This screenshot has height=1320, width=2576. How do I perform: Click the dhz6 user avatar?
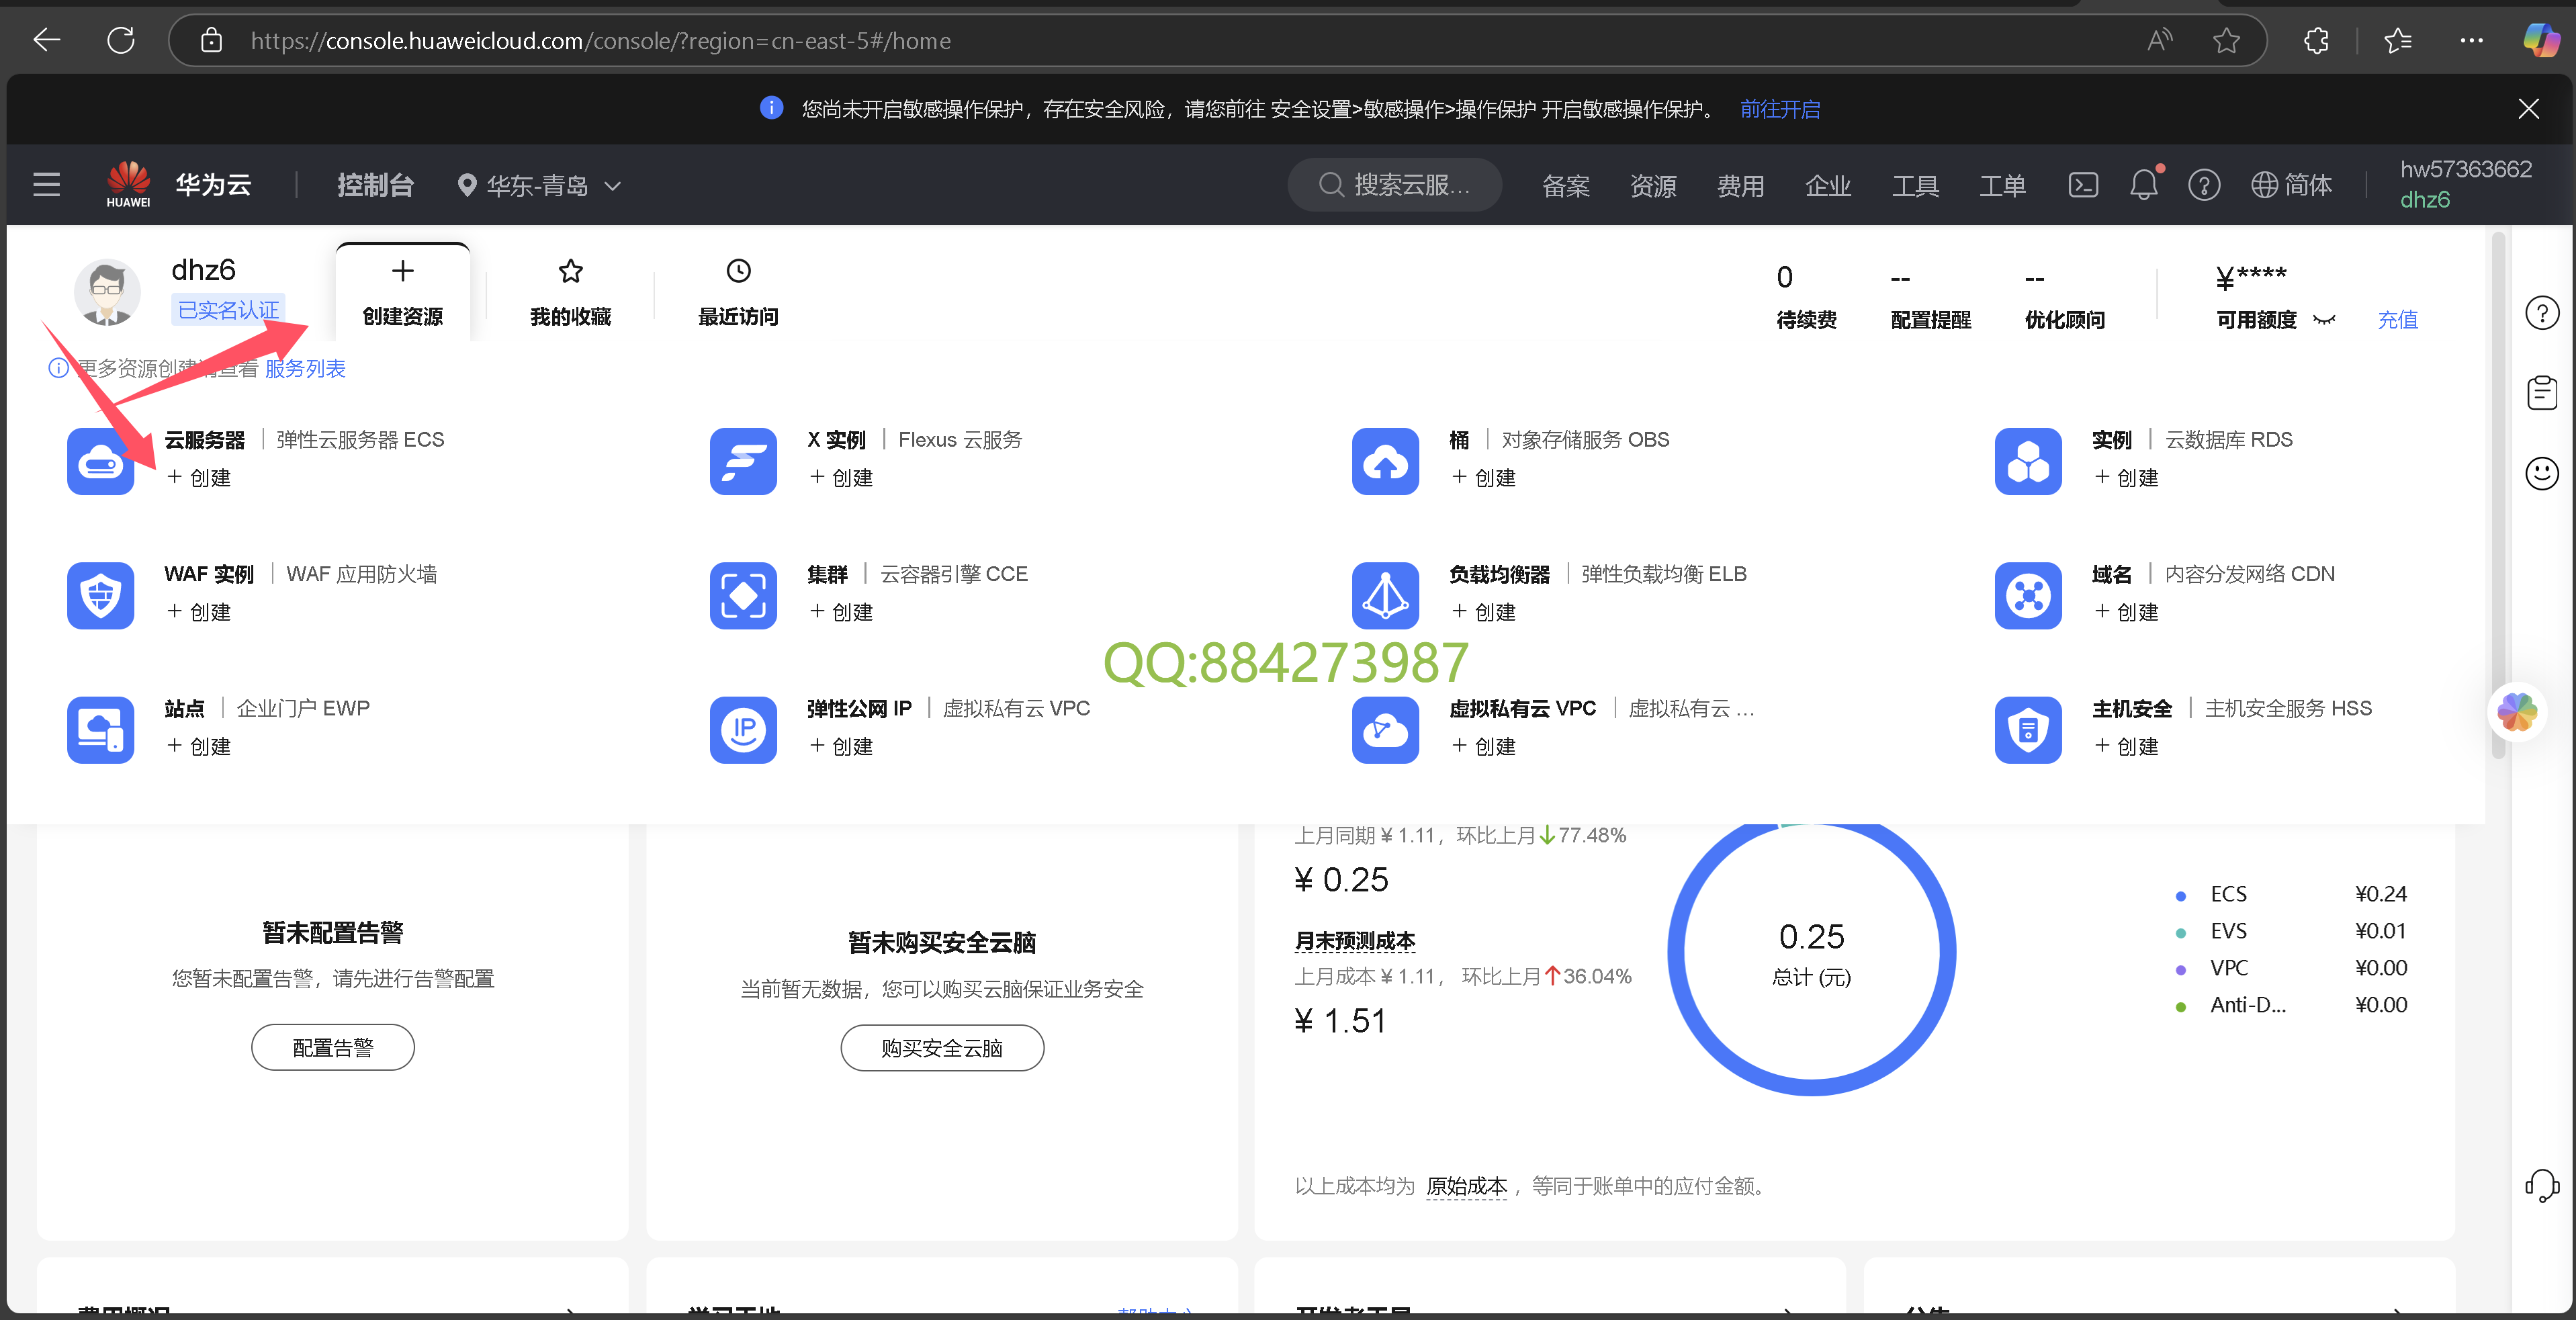click(107, 292)
